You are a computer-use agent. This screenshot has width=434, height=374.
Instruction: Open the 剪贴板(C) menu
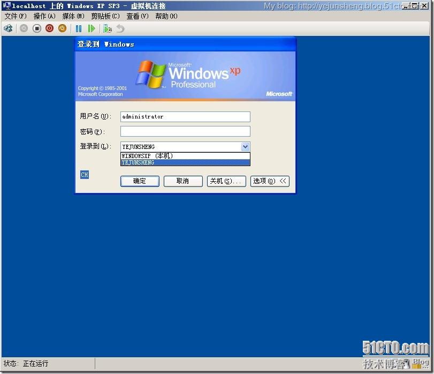(x=105, y=17)
